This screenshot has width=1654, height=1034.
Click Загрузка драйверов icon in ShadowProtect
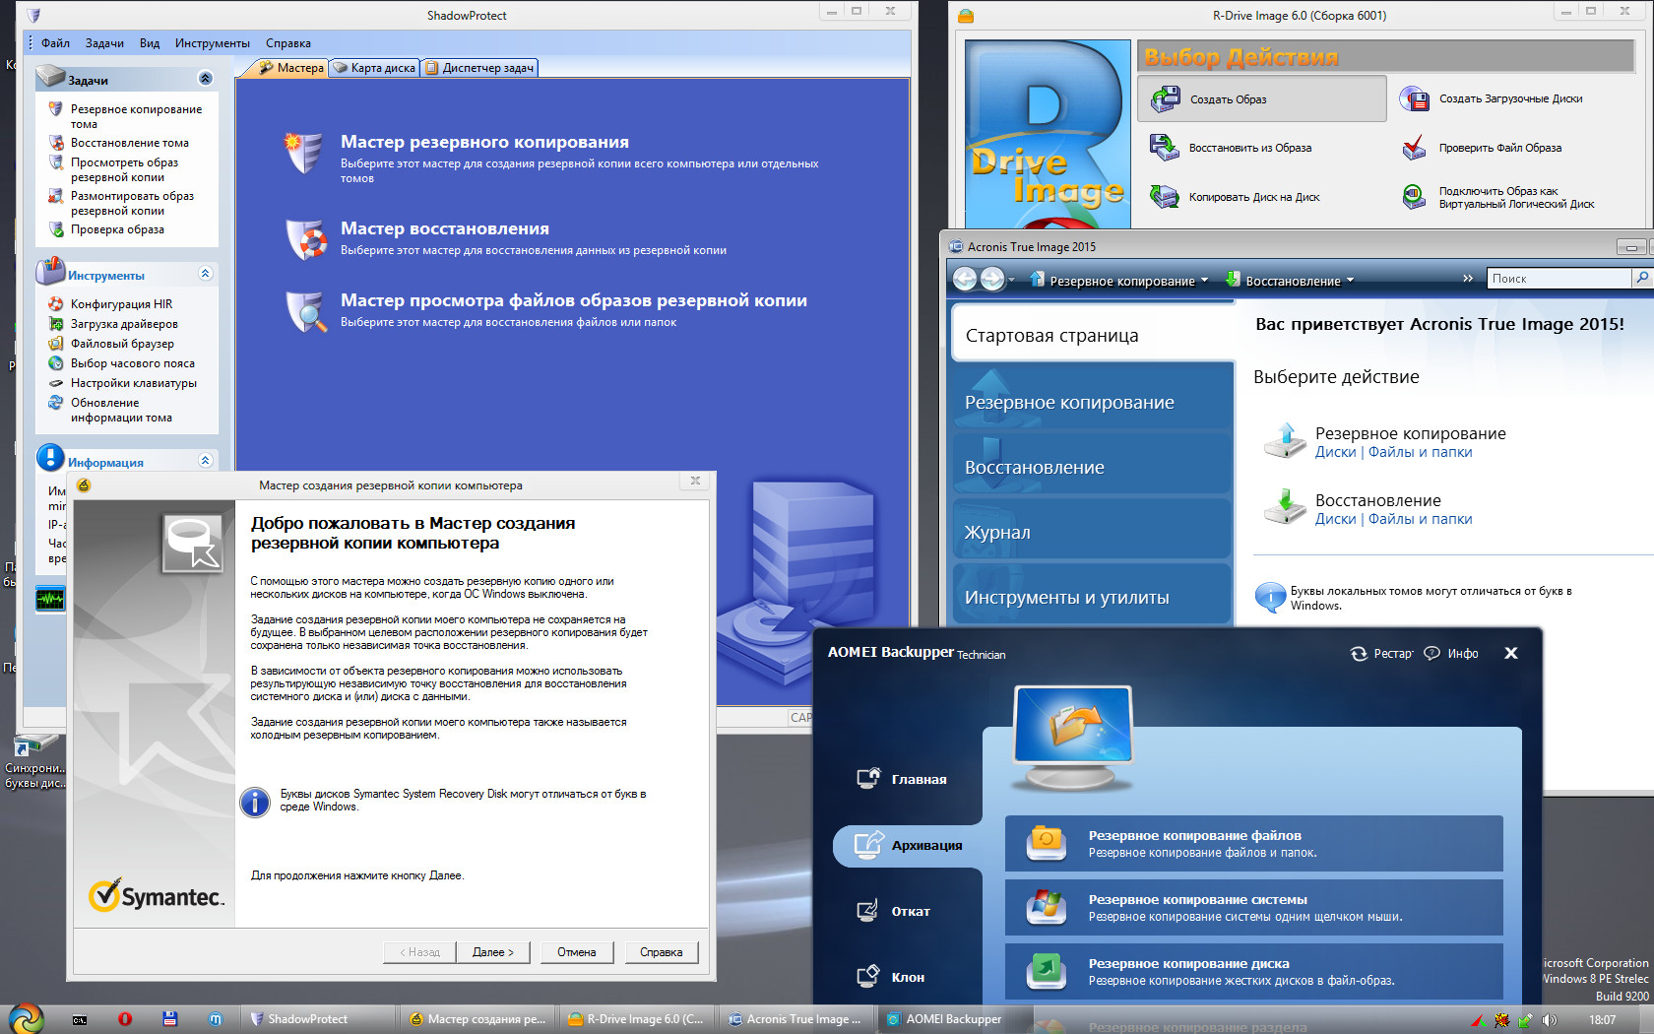(56, 324)
